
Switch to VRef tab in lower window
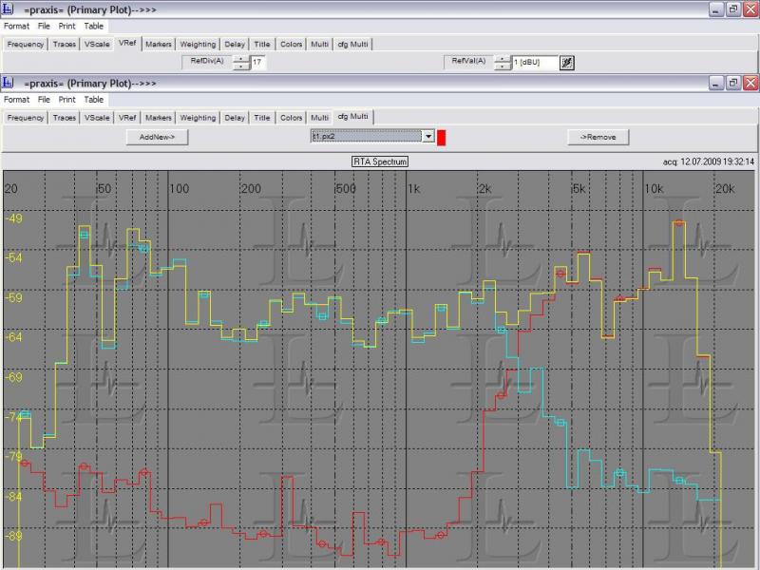tap(127, 118)
